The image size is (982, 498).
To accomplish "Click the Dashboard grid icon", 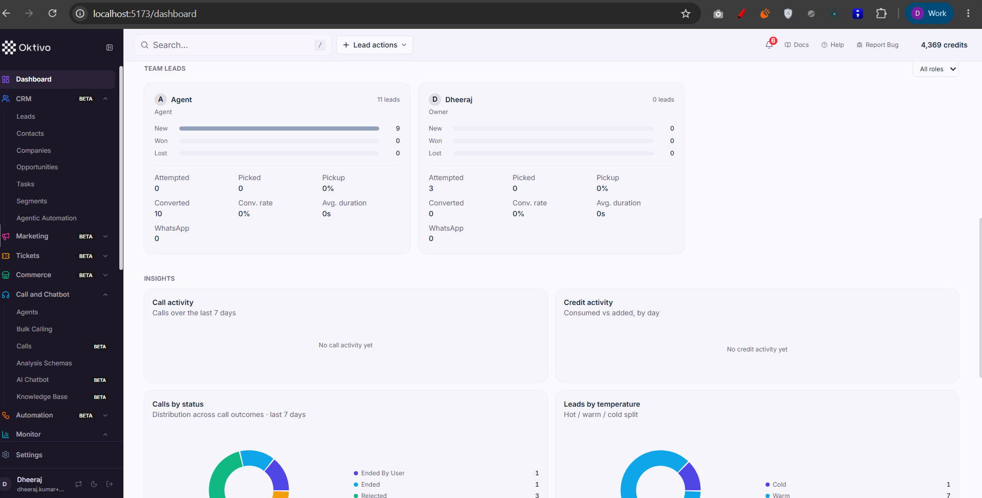I will [x=6, y=79].
